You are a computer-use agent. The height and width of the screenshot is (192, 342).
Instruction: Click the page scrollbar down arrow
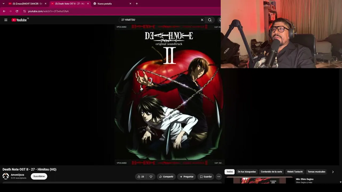point(340,182)
